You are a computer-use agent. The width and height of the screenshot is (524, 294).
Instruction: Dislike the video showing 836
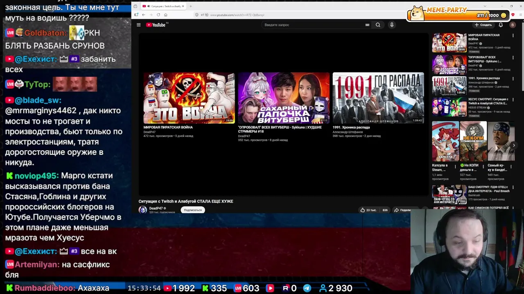(x=384, y=210)
